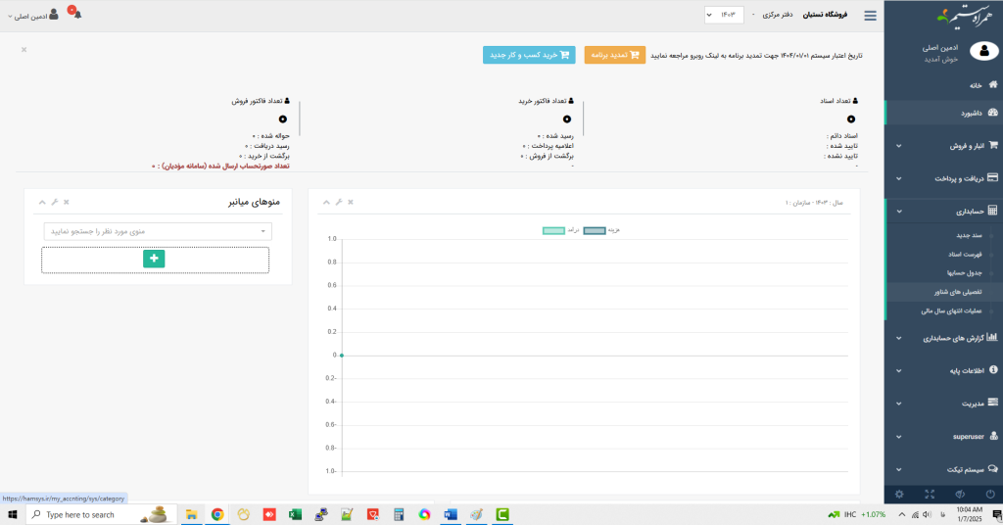Image resolution: width=1003 pixels, height=525 pixels.
Task: Click the orange تمدید برنامه button
Action: pos(614,55)
